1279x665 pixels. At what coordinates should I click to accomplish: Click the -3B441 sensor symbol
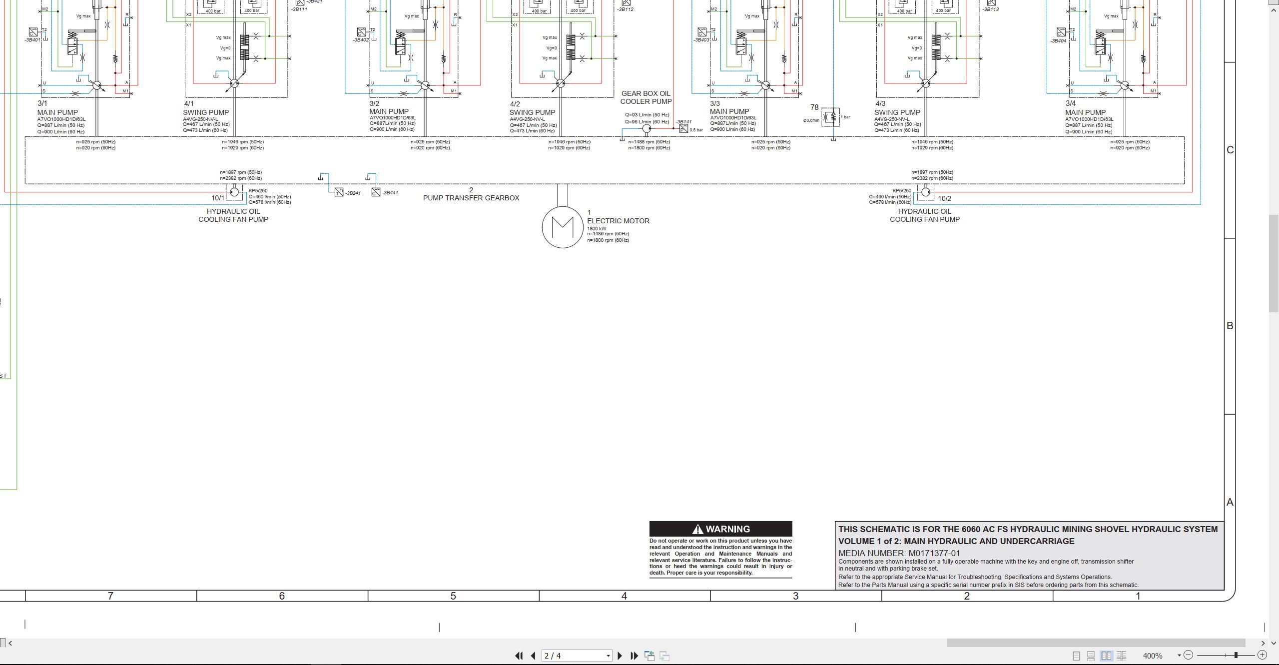(376, 192)
